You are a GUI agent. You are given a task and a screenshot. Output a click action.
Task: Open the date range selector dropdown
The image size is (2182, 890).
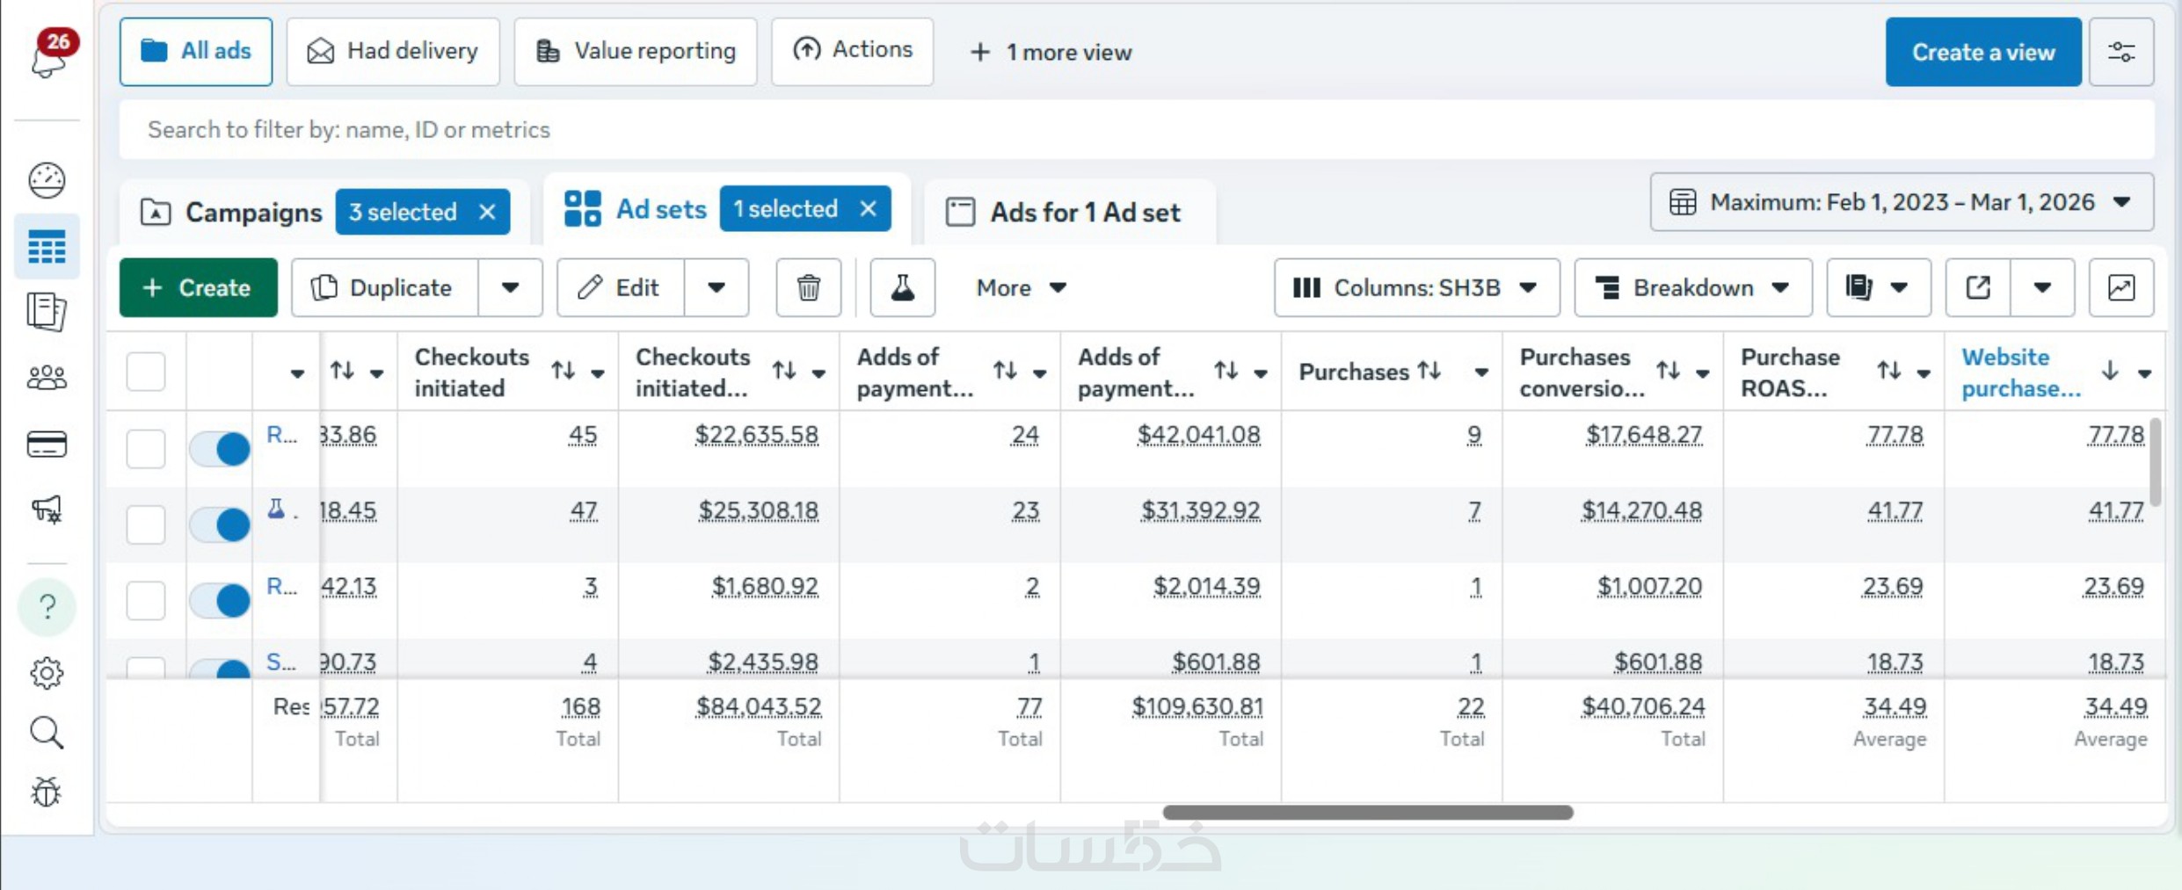1901,202
